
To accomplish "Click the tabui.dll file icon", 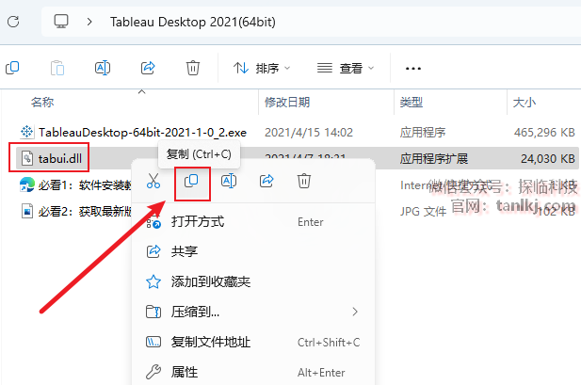I will tap(27, 158).
